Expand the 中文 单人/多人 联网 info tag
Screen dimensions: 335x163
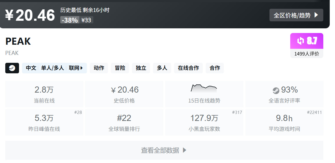point(54,68)
